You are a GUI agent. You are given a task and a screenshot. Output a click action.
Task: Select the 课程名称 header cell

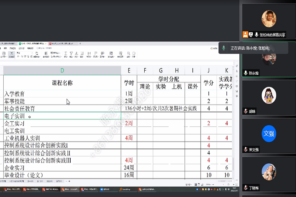(x=62, y=83)
